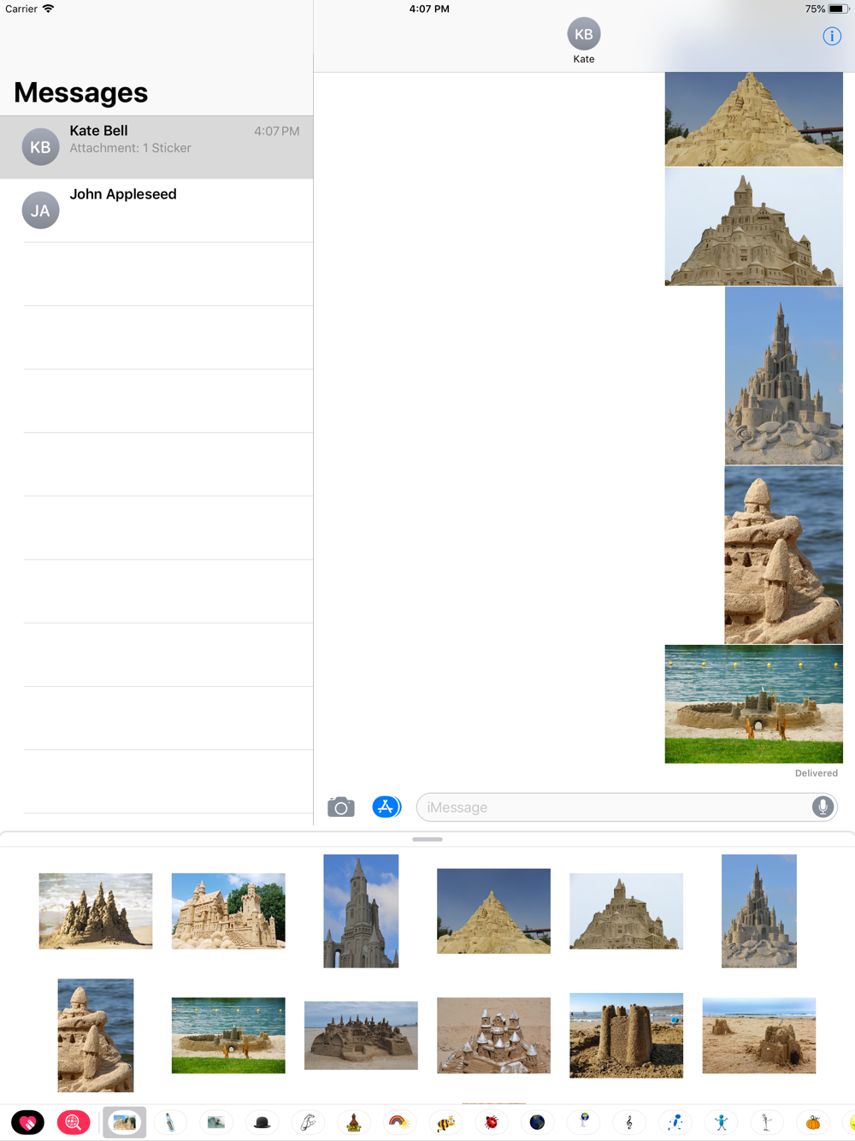This screenshot has height=1141, width=855.
Task: Select the sandcastle sticker pack icon
Action: point(125,1122)
